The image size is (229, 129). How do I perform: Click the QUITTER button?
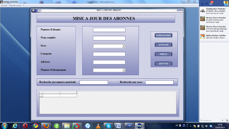click(163, 64)
